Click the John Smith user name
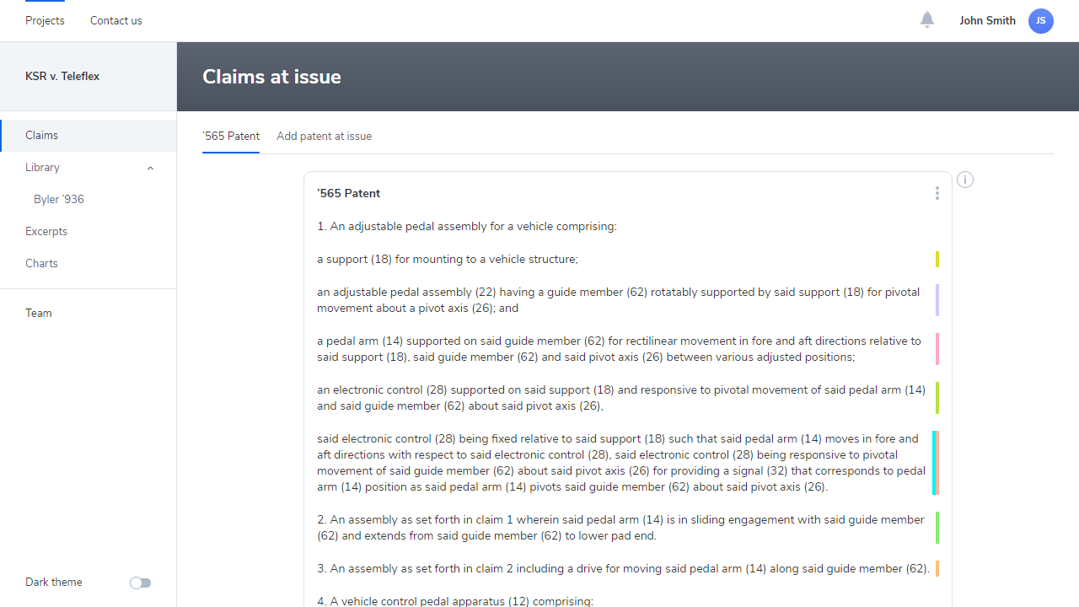Screen dimensions: 1079x607 click(x=987, y=20)
